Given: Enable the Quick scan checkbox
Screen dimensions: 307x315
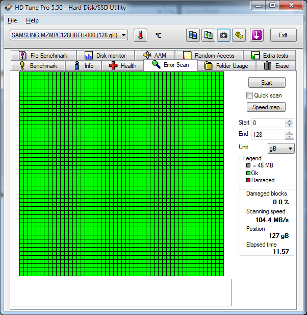Looking at the screenshot, I should click(x=249, y=95).
